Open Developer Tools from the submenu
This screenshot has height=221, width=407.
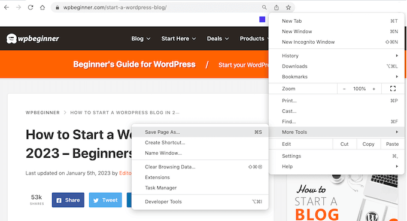(200, 201)
